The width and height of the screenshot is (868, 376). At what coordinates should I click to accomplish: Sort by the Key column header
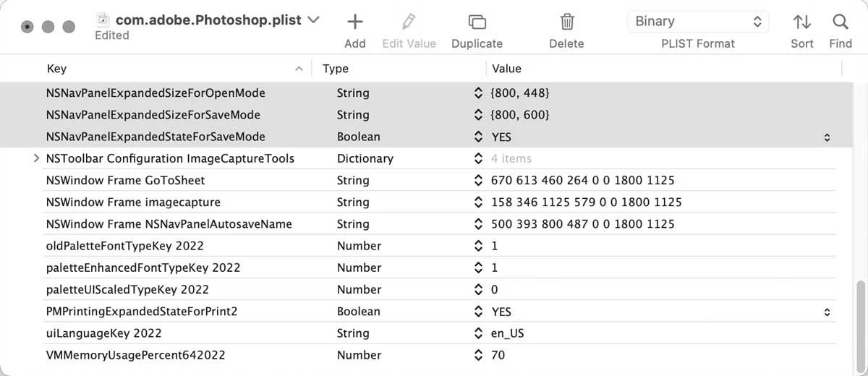(x=174, y=69)
